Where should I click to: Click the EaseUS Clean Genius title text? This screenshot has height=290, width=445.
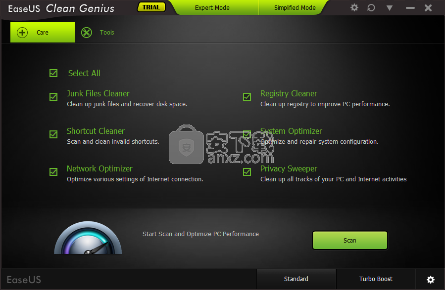(x=61, y=8)
